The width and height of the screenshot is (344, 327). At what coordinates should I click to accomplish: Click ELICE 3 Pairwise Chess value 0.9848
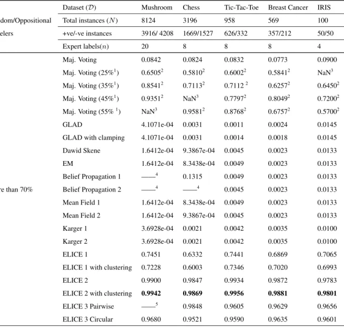(193, 306)
